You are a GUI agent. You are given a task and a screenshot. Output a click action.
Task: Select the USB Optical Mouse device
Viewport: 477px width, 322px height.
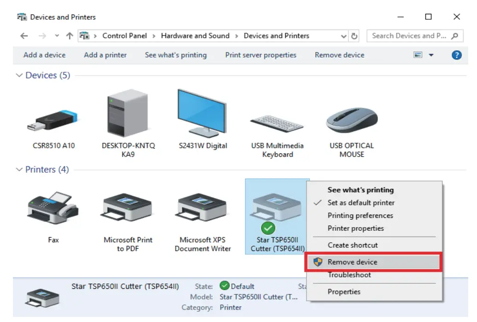[x=351, y=119]
